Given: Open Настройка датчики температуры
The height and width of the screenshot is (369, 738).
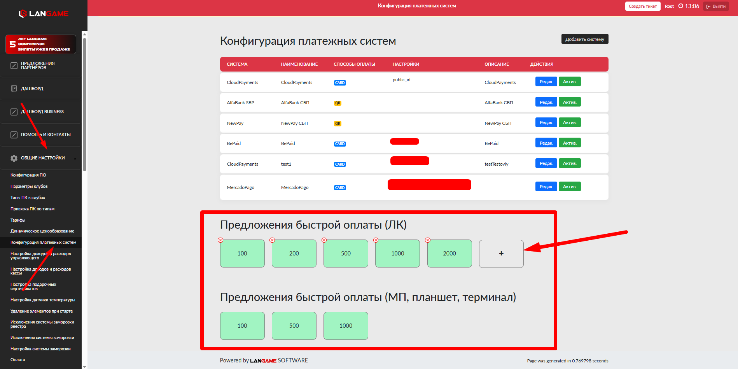Looking at the screenshot, I should click(43, 300).
